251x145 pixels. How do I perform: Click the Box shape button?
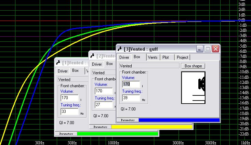coord(193,66)
